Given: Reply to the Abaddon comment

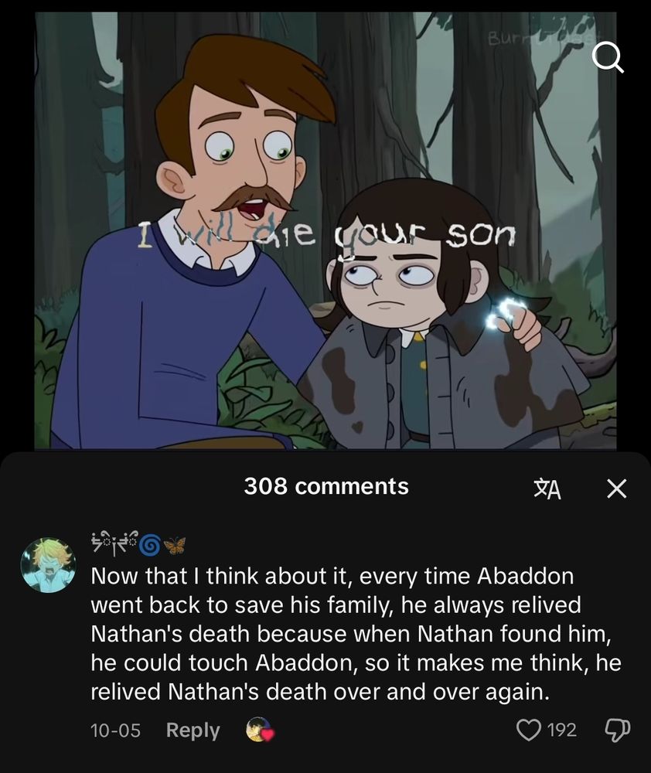Looking at the screenshot, I should 193,730.
